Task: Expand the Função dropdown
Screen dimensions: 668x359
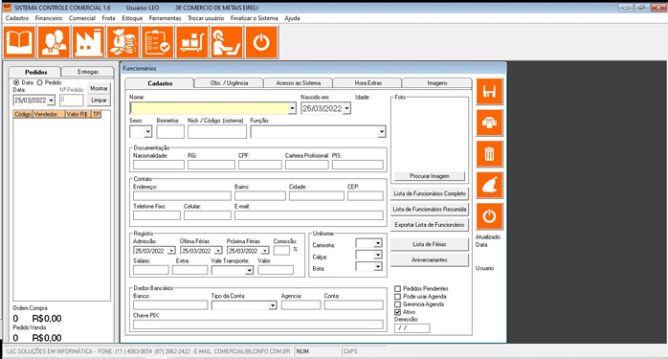Action: pyautogui.click(x=381, y=132)
